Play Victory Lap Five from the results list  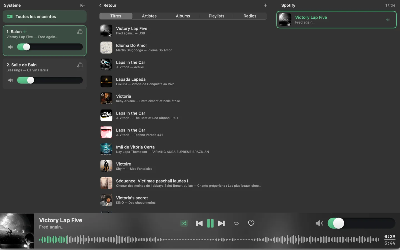click(183, 31)
